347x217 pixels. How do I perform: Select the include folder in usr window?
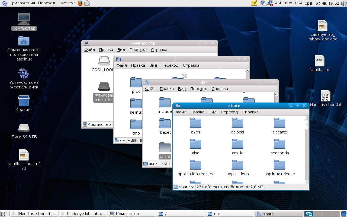[165, 106]
